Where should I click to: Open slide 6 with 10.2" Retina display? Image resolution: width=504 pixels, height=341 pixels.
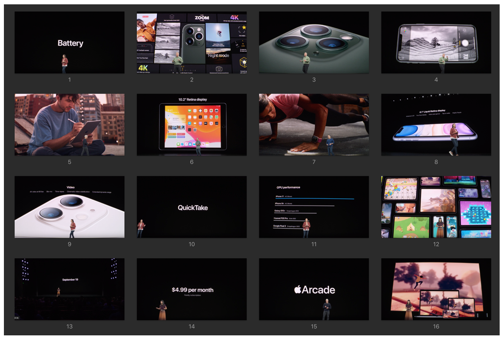click(192, 125)
